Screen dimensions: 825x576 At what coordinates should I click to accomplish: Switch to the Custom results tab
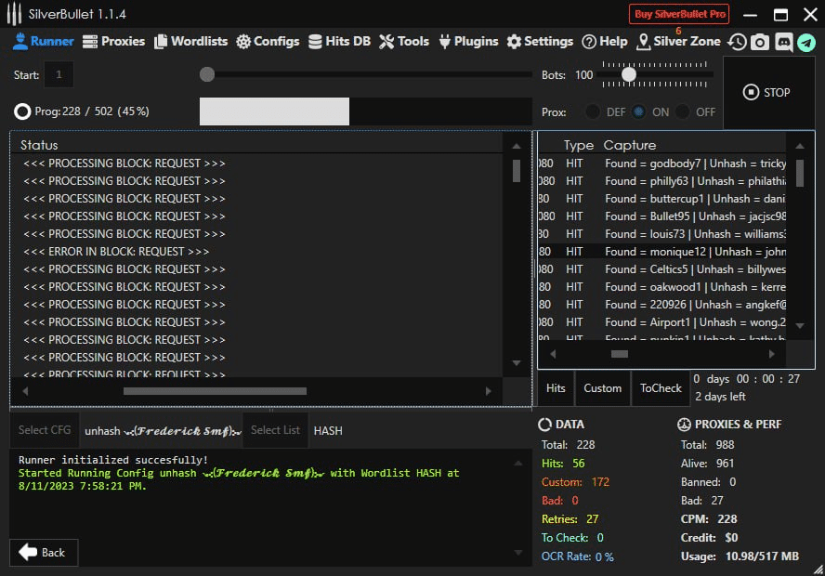[602, 388]
